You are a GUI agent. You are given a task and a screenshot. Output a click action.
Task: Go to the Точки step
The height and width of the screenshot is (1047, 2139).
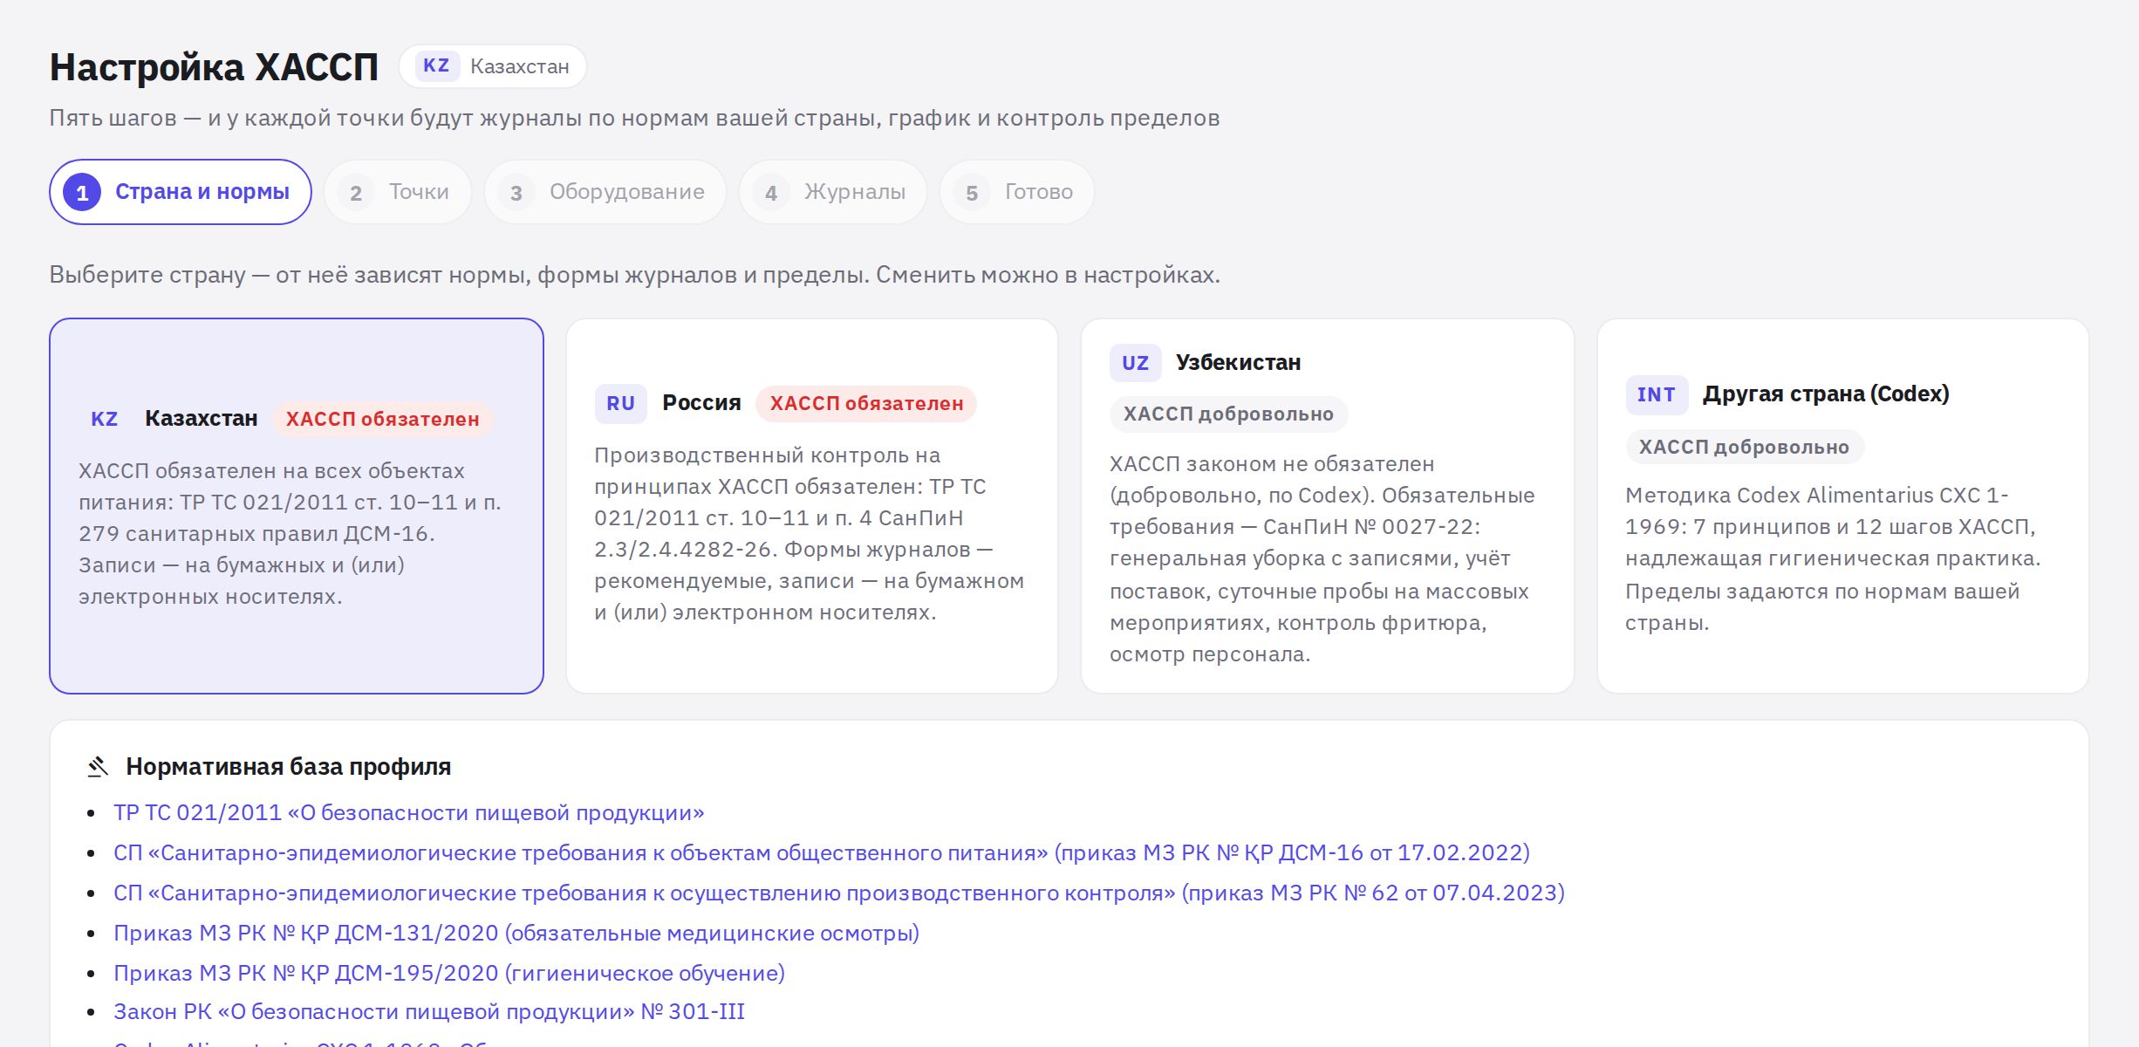point(398,192)
